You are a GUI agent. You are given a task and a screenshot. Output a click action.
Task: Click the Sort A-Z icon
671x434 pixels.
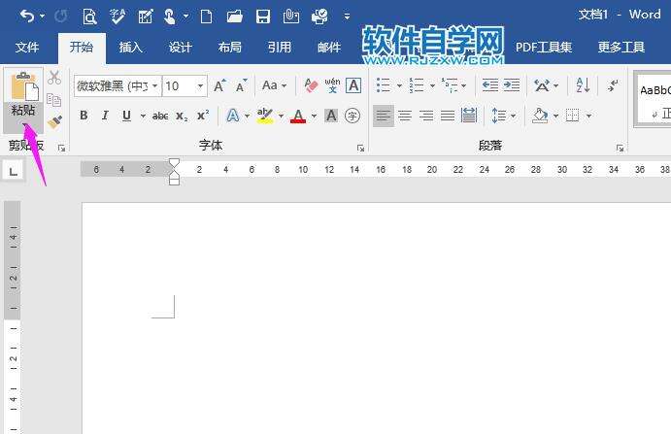click(583, 85)
